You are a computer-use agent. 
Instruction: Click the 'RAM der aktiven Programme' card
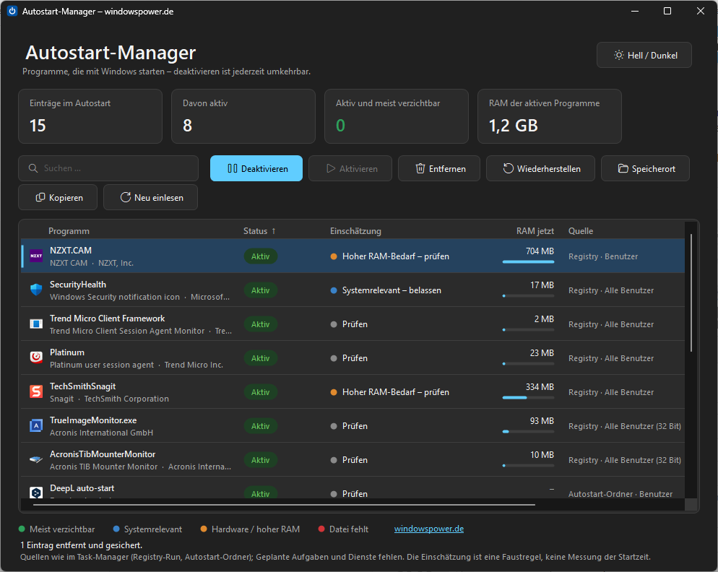click(550, 116)
